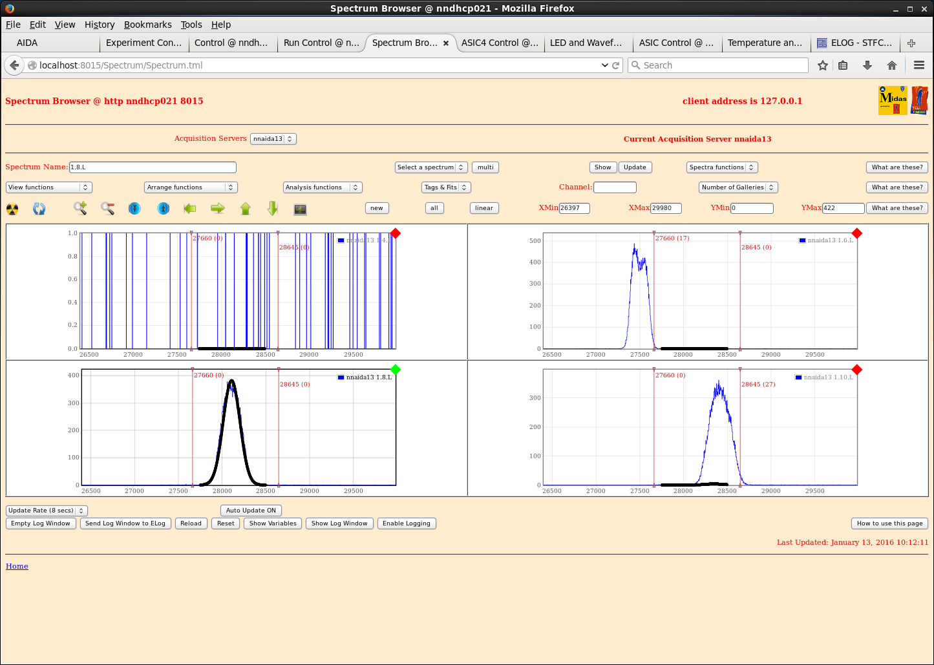Viewport: 934px width, 665px height.
Task: Click the Enable Logging button
Action: 407,523
